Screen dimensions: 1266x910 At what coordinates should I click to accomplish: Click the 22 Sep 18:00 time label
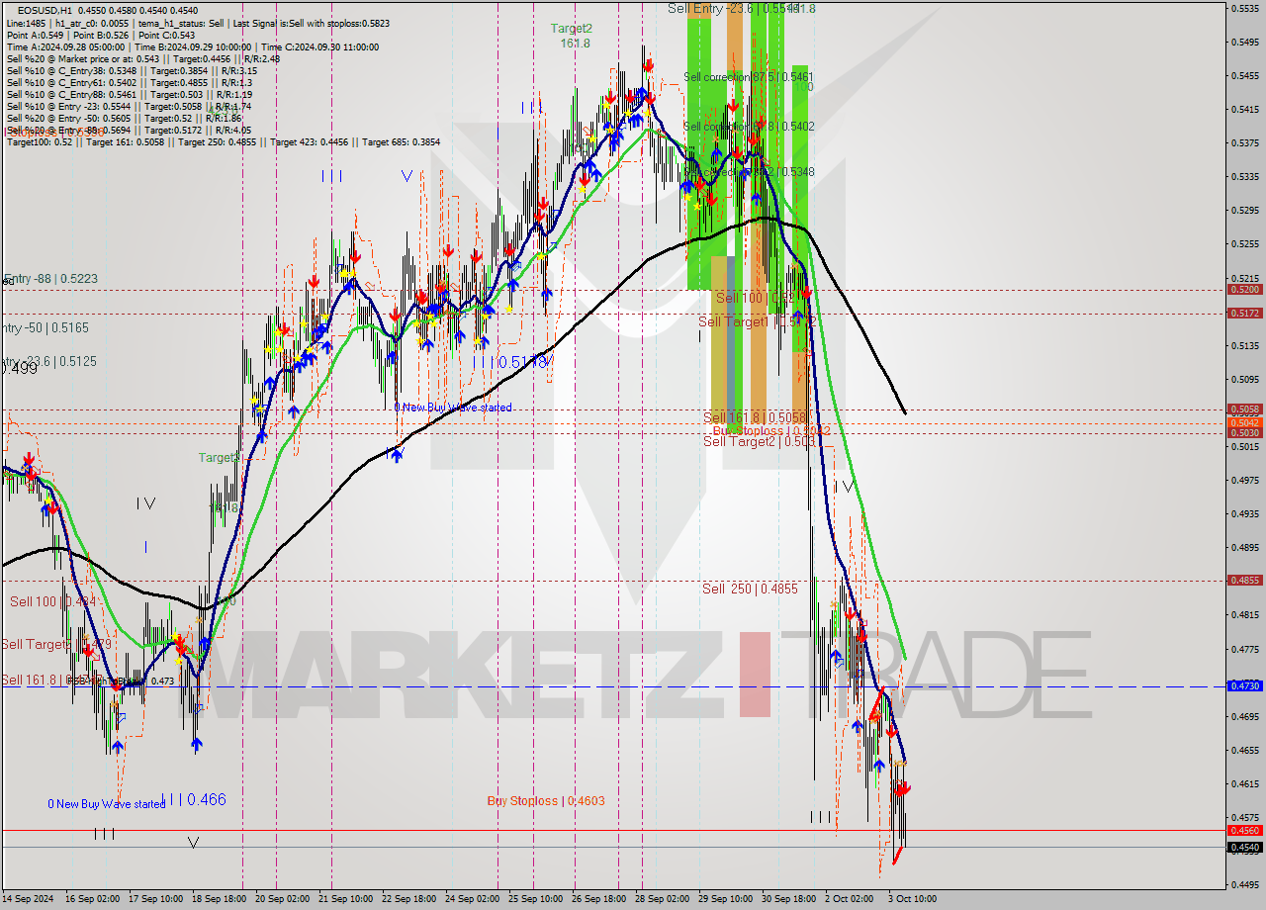pos(409,899)
